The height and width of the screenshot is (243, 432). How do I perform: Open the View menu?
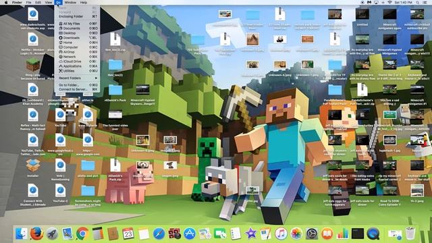click(49, 2)
